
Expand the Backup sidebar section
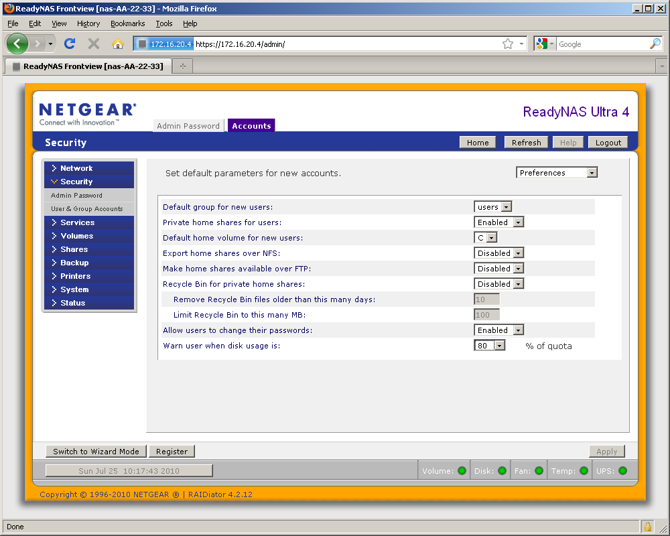pos(89,263)
